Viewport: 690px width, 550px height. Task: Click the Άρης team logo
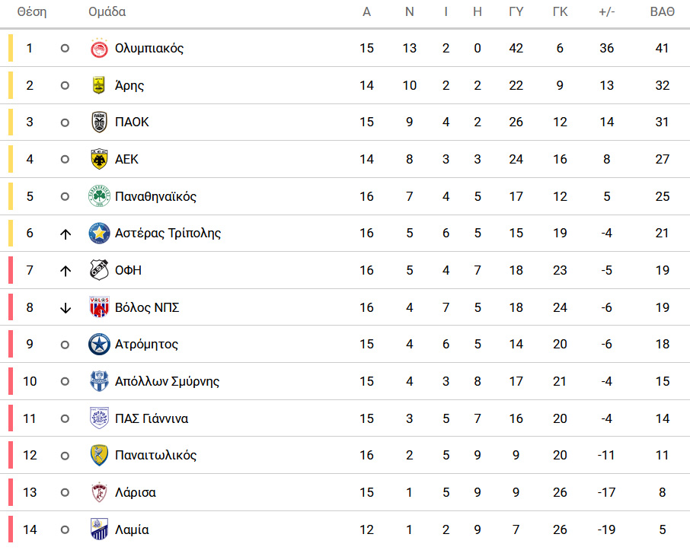click(x=99, y=85)
